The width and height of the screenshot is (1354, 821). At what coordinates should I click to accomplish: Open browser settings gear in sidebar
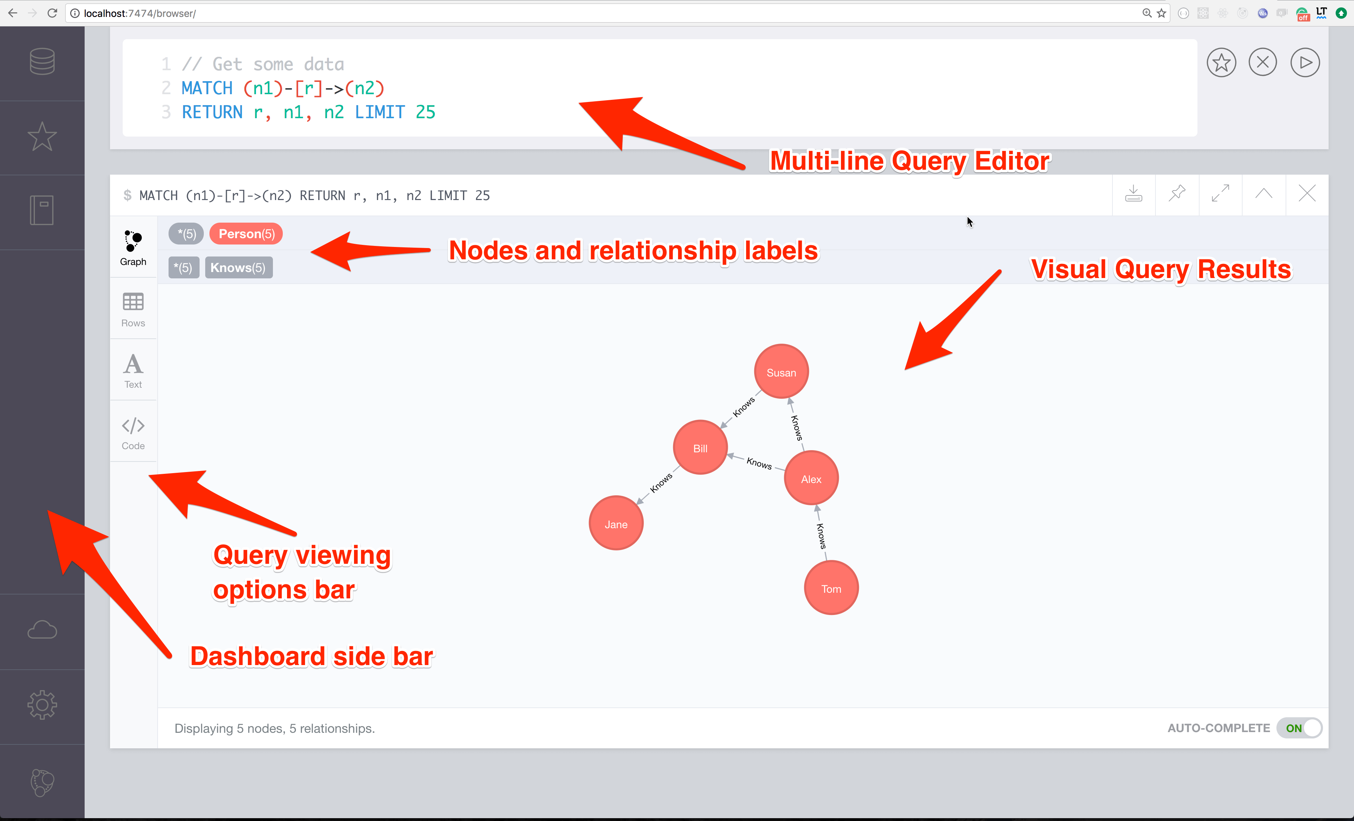42,705
